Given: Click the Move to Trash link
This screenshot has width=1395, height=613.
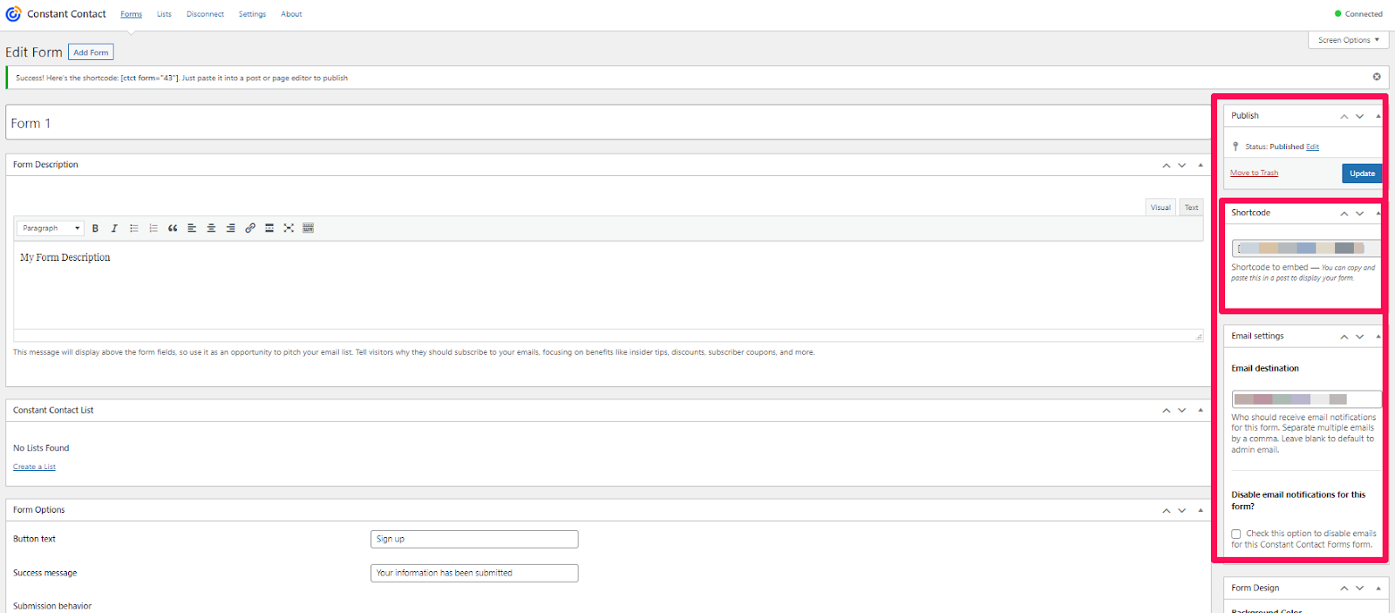Looking at the screenshot, I should point(1254,173).
